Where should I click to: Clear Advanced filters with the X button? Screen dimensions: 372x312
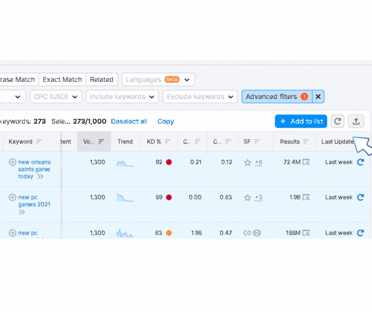click(318, 97)
